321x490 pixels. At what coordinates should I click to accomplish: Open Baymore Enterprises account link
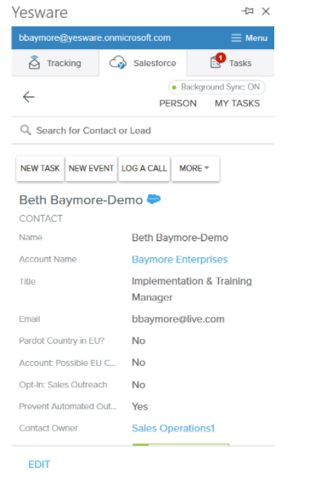[x=180, y=259]
